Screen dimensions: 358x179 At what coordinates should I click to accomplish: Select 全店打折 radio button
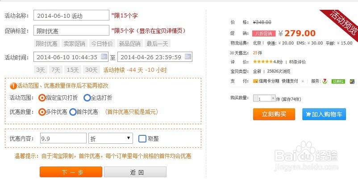87,98
